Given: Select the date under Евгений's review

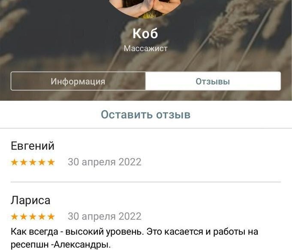Looking at the screenshot, I should pyautogui.click(x=105, y=162).
